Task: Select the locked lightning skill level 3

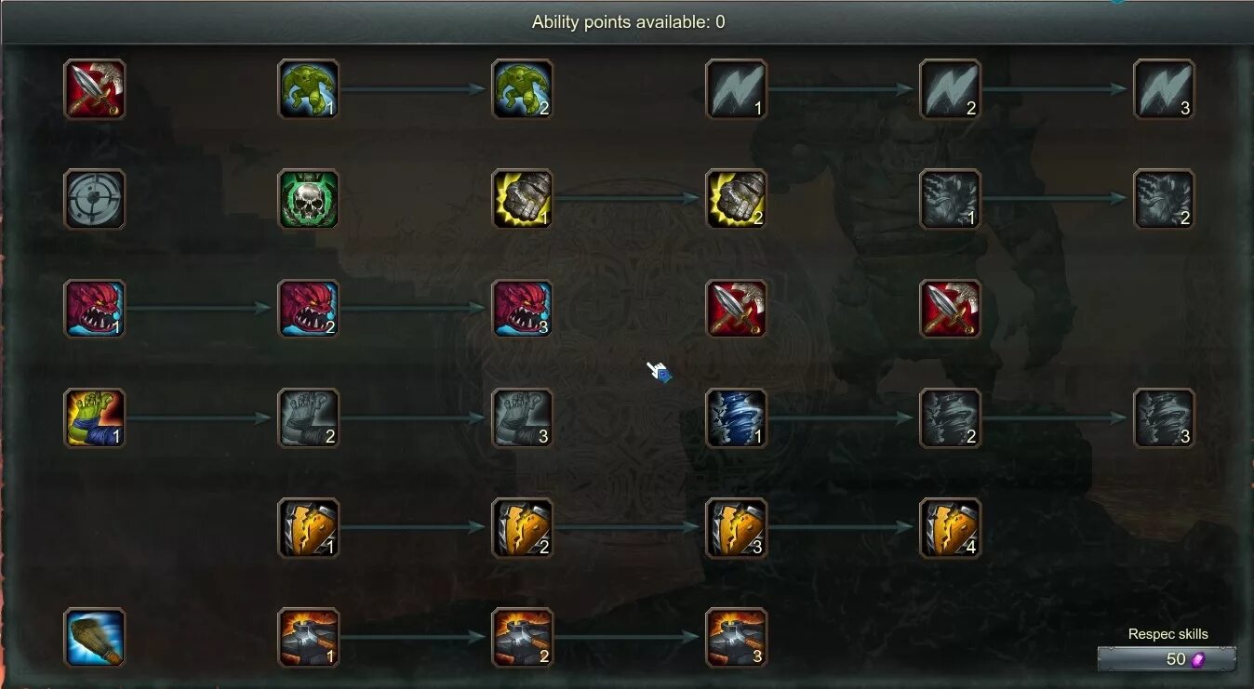Action: pyautogui.click(x=1164, y=89)
